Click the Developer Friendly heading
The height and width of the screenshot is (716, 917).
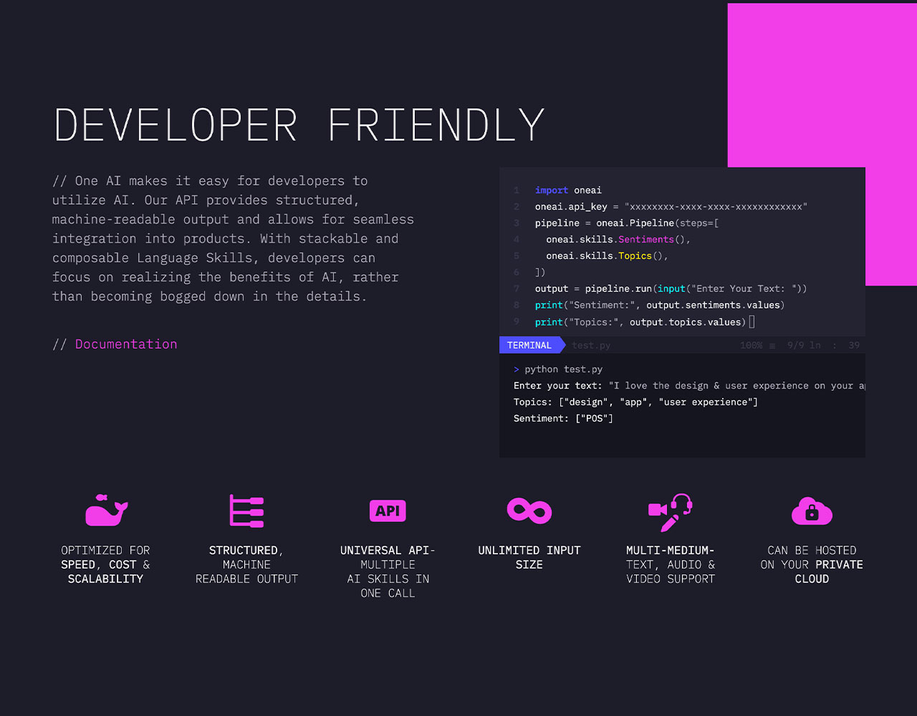[x=299, y=125]
